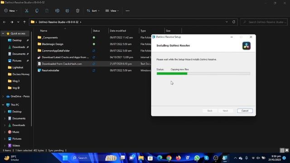Sort by Status column header
290x163 pixels.
[96, 31]
